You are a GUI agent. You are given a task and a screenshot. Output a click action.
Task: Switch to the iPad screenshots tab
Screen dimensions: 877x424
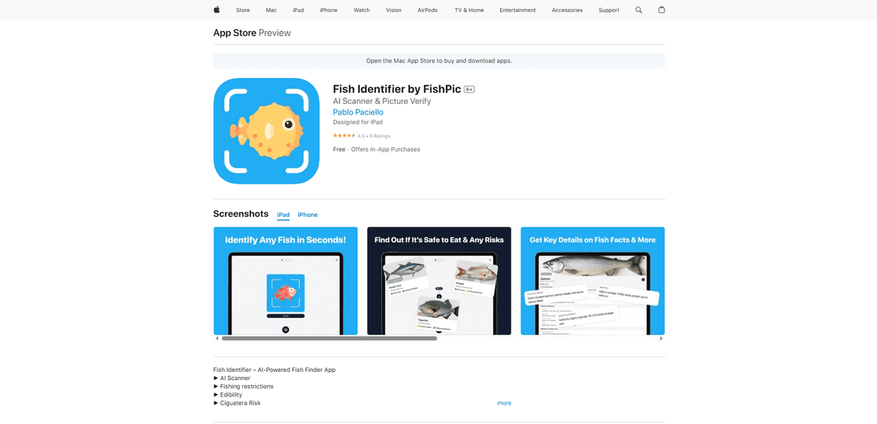pos(283,214)
